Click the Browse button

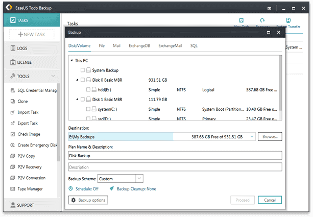point(270,137)
